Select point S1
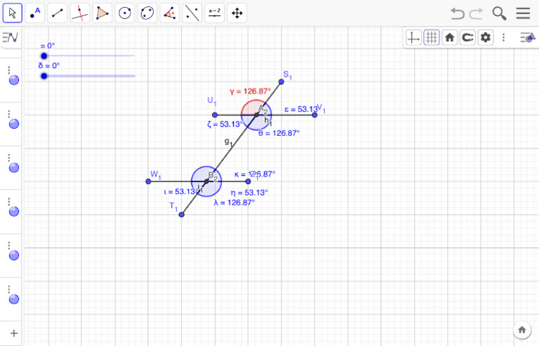Image resolution: width=539 pixels, height=346 pixels. [x=281, y=82]
